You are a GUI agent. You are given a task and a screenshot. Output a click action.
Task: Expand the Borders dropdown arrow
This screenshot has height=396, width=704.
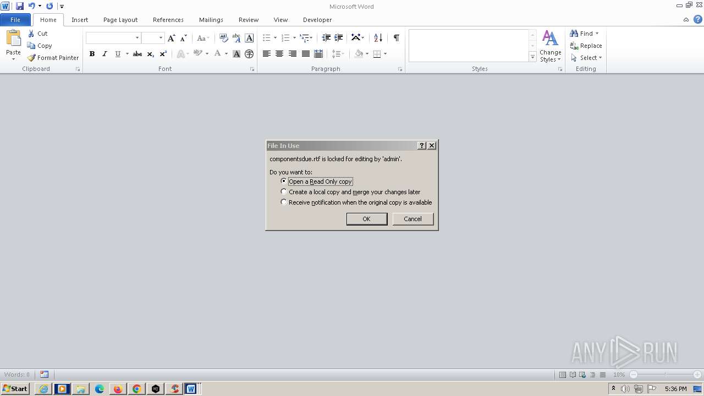(386, 54)
